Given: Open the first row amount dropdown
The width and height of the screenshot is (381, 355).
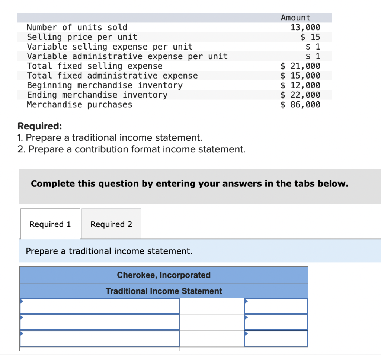Looking at the screenshot, I should click(x=246, y=302).
